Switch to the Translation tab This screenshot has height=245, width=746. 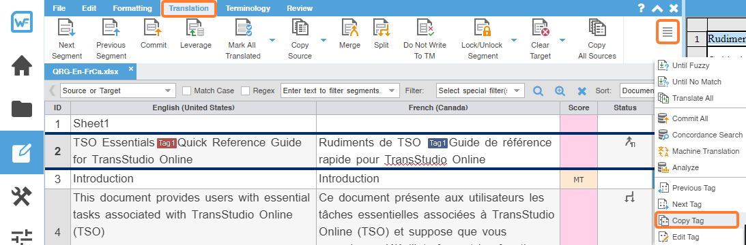click(x=189, y=9)
